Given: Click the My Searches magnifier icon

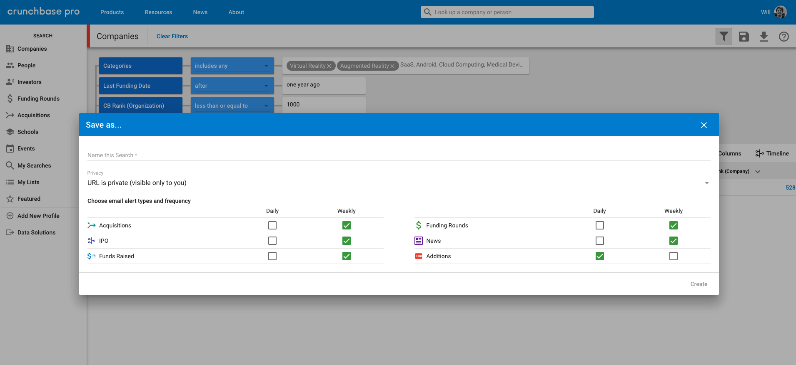Looking at the screenshot, I should click(x=10, y=165).
